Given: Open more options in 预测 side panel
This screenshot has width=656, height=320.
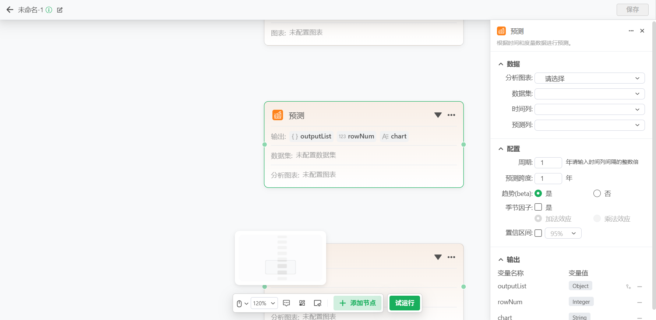Looking at the screenshot, I should pos(631,31).
